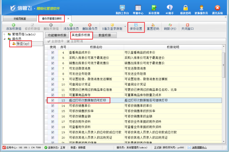229x152 pixels.
Task: Toggle checkbox for 可修改销售单价
Action: click(x=53, y=105)
